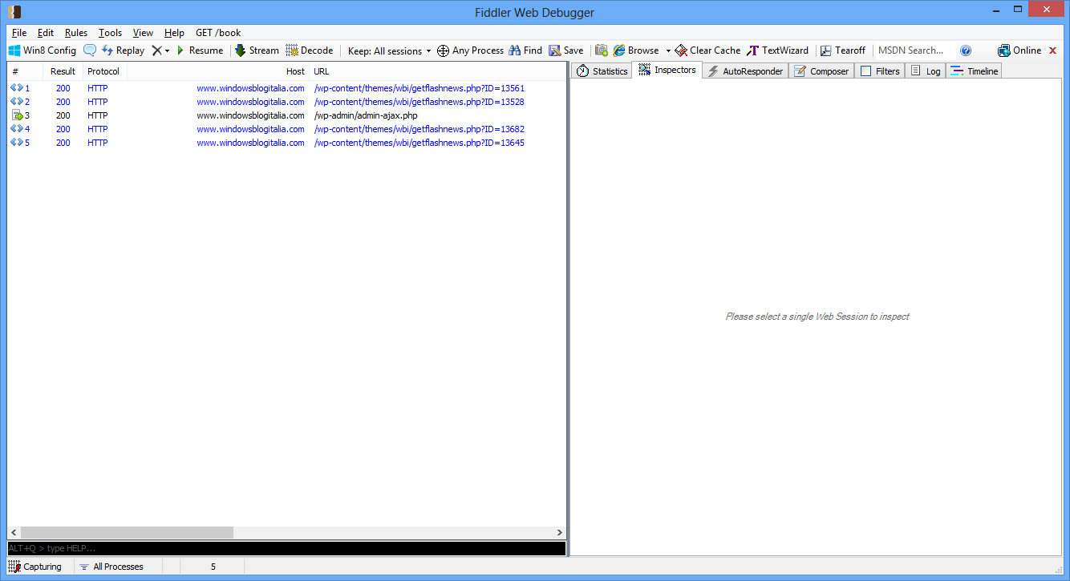
Task: Toggle the Decode option
Action: (310, 50)
